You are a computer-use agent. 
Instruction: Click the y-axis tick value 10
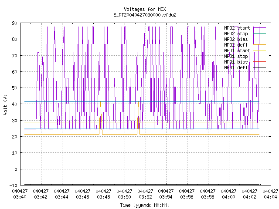coord(14,153)
